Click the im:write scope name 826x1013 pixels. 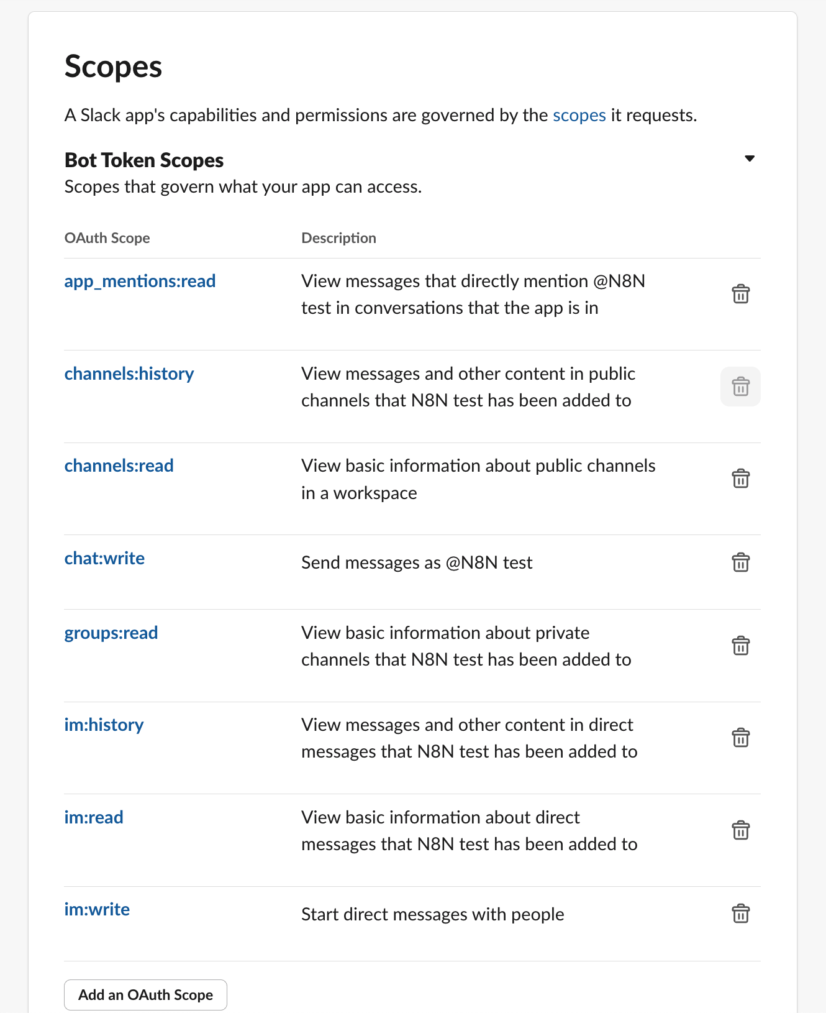point(97,909)
